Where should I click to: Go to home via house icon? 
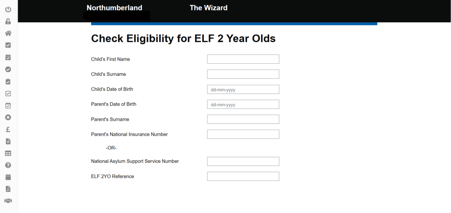pyautogui.click(x=8, y=33)
